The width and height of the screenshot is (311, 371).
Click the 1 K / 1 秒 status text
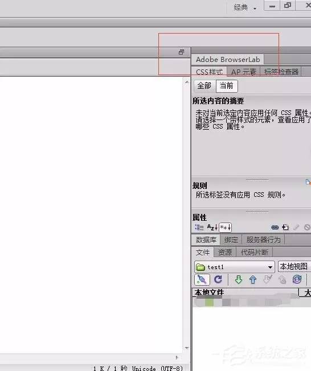(110, 368)
